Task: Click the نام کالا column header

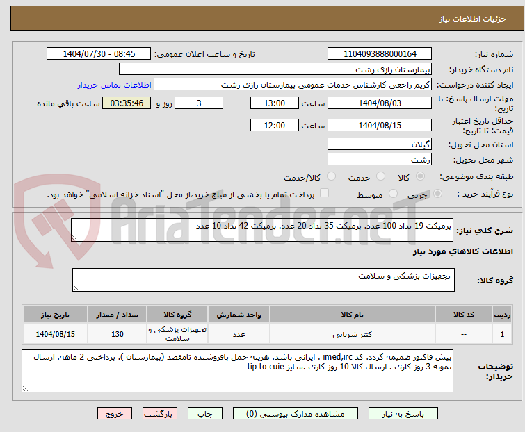Action: pos(353,315)
